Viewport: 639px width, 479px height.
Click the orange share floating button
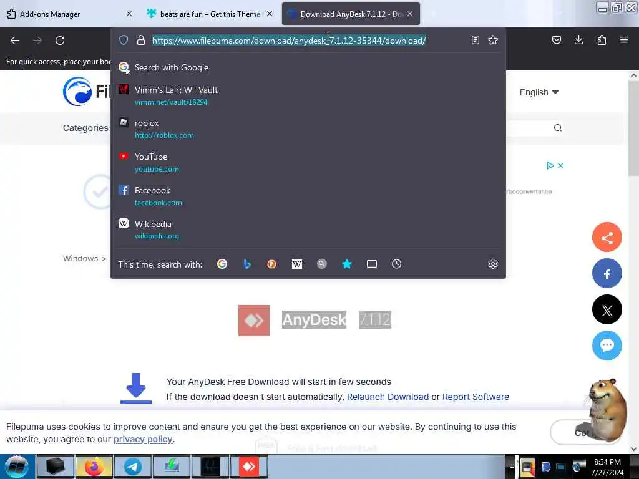pyautogui.click(x=607, y=238)
